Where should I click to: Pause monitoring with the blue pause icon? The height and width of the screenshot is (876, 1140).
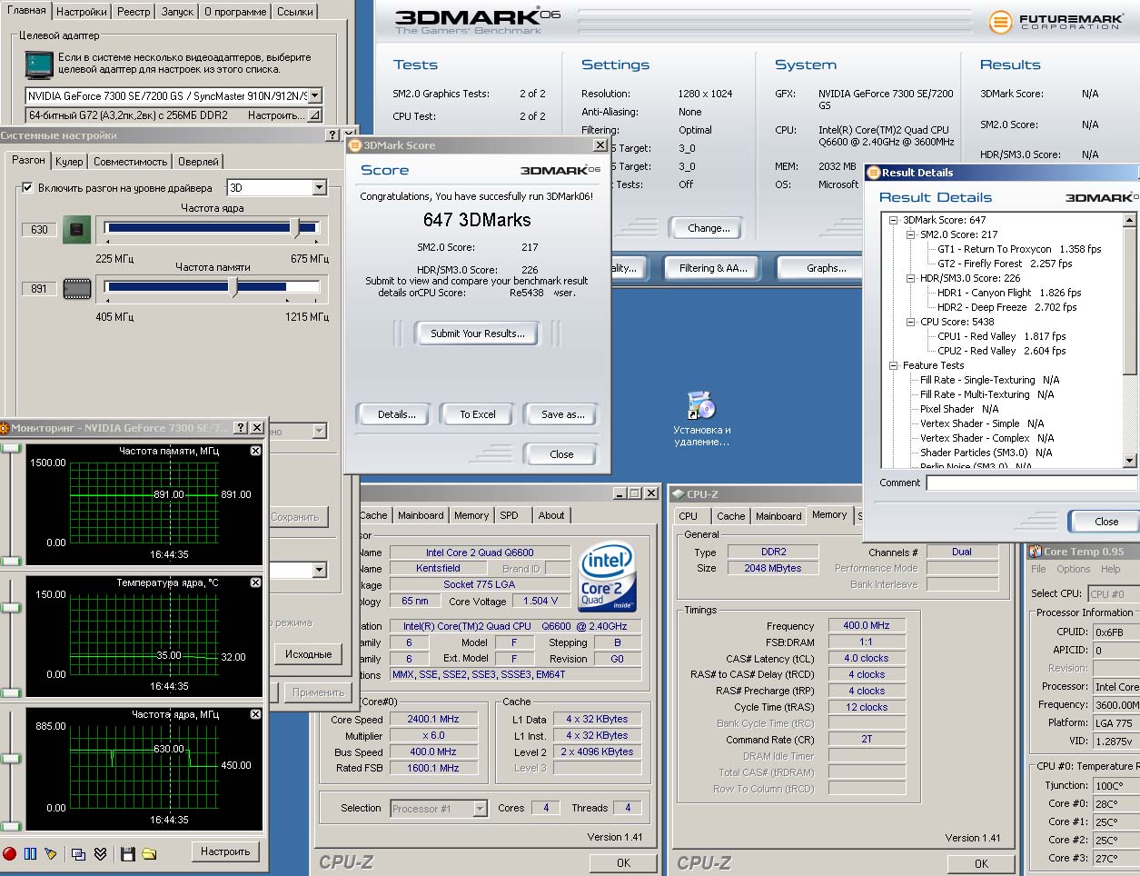(30, 853)
